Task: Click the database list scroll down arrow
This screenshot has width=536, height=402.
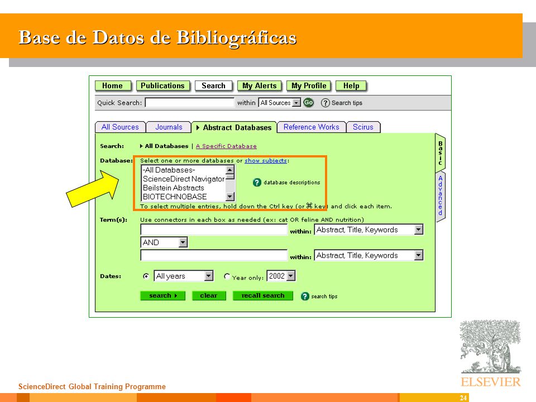Action: [229, 197]
